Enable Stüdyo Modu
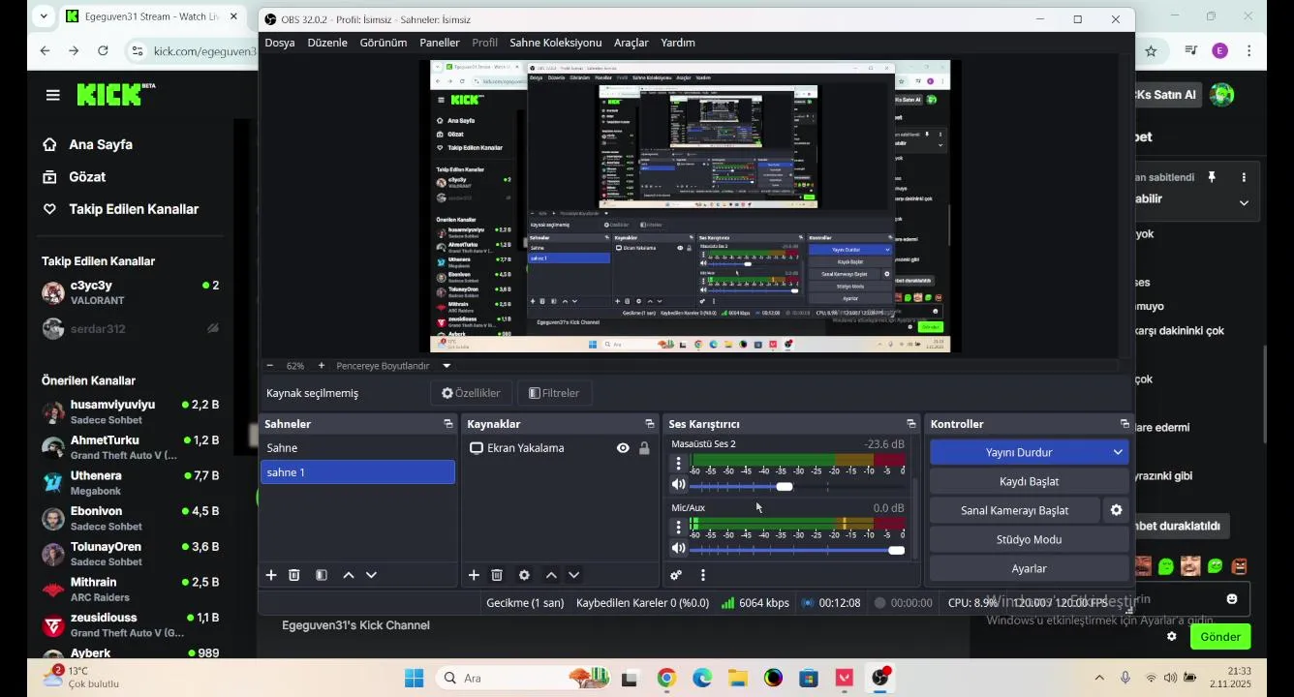1294x697 pixels. [x=1029, y=539]
